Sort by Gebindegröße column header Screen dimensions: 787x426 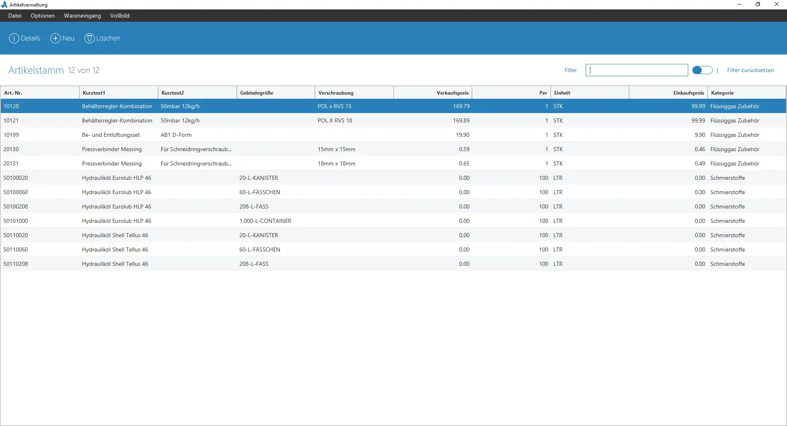pyautogui.click(x=276, y=93)
